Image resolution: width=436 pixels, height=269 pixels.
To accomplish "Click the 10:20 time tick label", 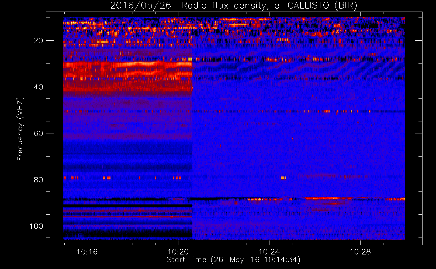I will click(x=178, y=252).
